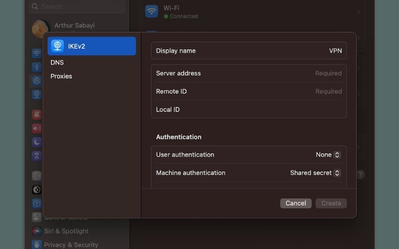Click the Sound speaker icon in sidebar
Image resolution: width=399 pixels, height=249 pixels.
[36, 128]
